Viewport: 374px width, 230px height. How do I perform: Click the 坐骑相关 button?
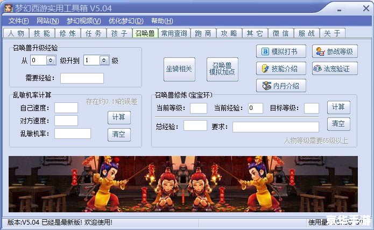coord(179,69)
